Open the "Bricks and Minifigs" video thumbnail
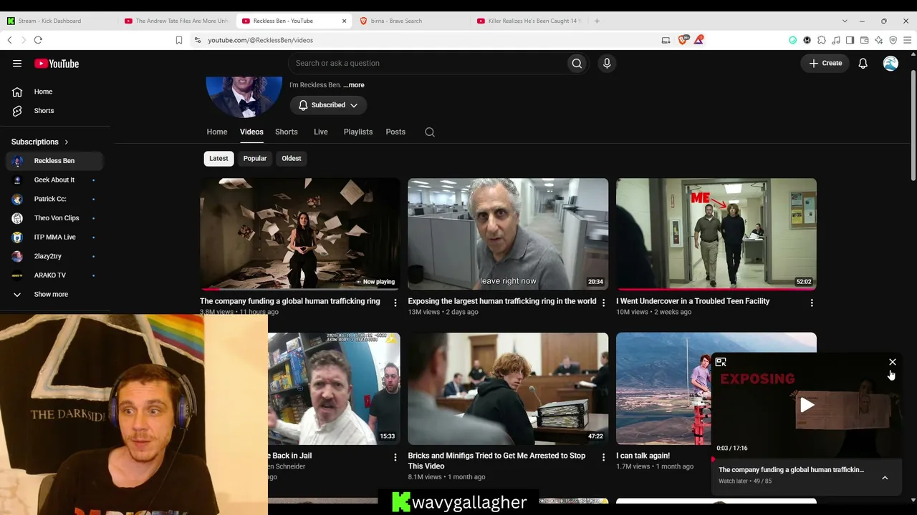917x515 pixels. coord(508,388)
